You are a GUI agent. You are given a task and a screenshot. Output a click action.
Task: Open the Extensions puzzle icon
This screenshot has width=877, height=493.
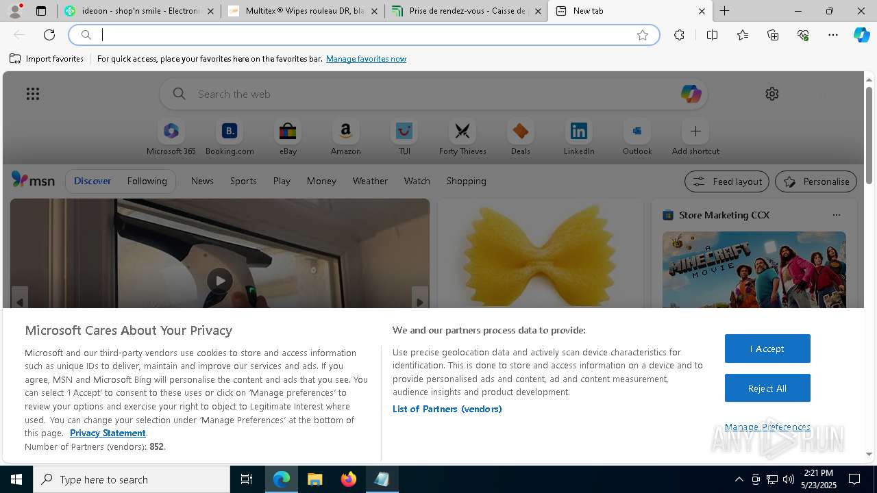679,35
